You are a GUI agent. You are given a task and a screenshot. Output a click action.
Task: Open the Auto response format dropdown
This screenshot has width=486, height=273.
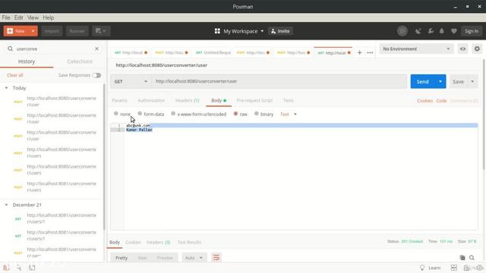pyautogui.click(x=194, y=258)
